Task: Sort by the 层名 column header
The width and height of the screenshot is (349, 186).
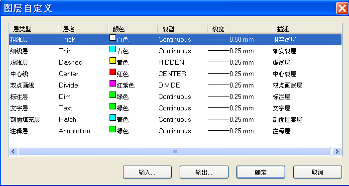Action: click(x=83, y=29)
